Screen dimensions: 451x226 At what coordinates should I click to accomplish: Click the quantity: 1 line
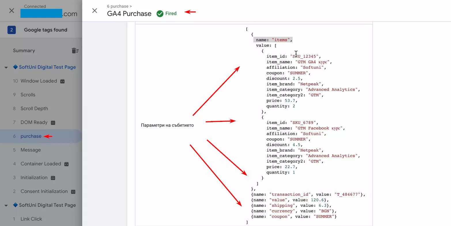[x=281, y=172]
